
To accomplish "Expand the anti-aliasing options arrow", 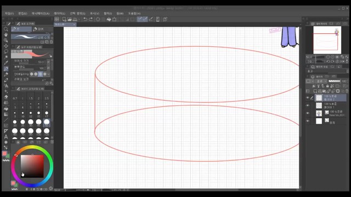I will click(49, 74).
